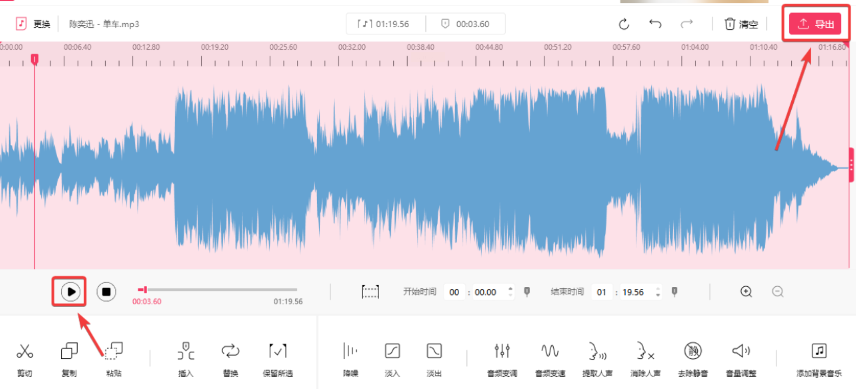Click the start time minutes field
Viewport: 856px width, 389px height.
454,292
